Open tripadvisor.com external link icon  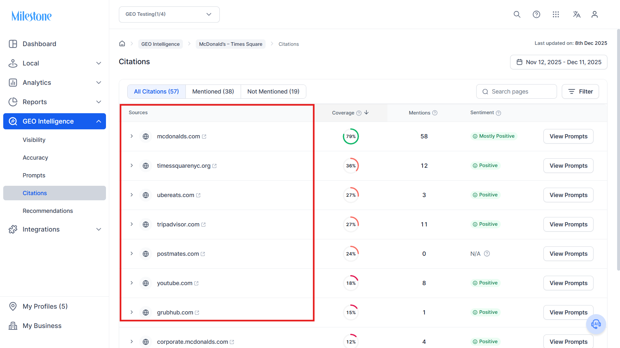pos(204,225)
